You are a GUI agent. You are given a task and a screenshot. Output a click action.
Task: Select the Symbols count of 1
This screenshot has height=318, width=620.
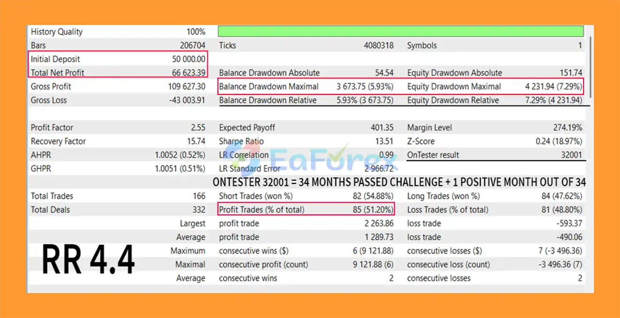point(579,45)
